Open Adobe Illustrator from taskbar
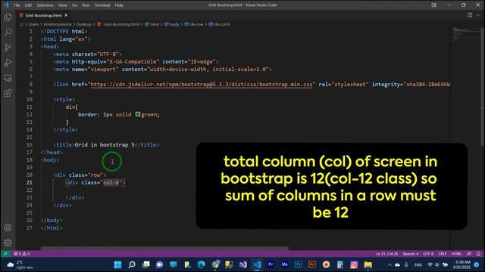 pyautogui.click(x=312, y=264)
